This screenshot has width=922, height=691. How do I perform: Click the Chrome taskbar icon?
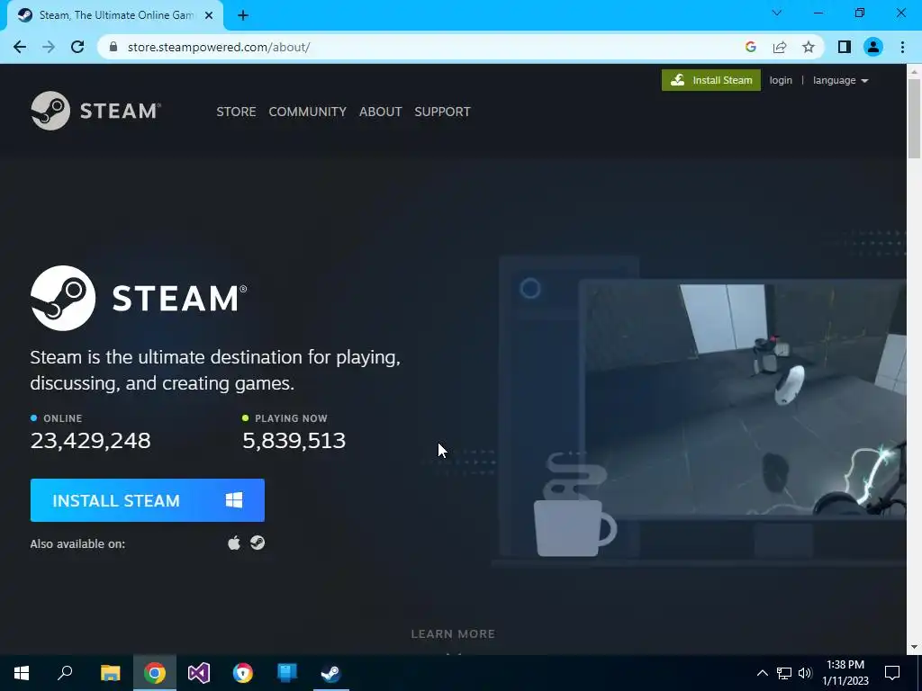point(155,673)
